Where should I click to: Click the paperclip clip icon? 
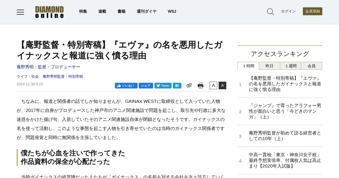189,85
